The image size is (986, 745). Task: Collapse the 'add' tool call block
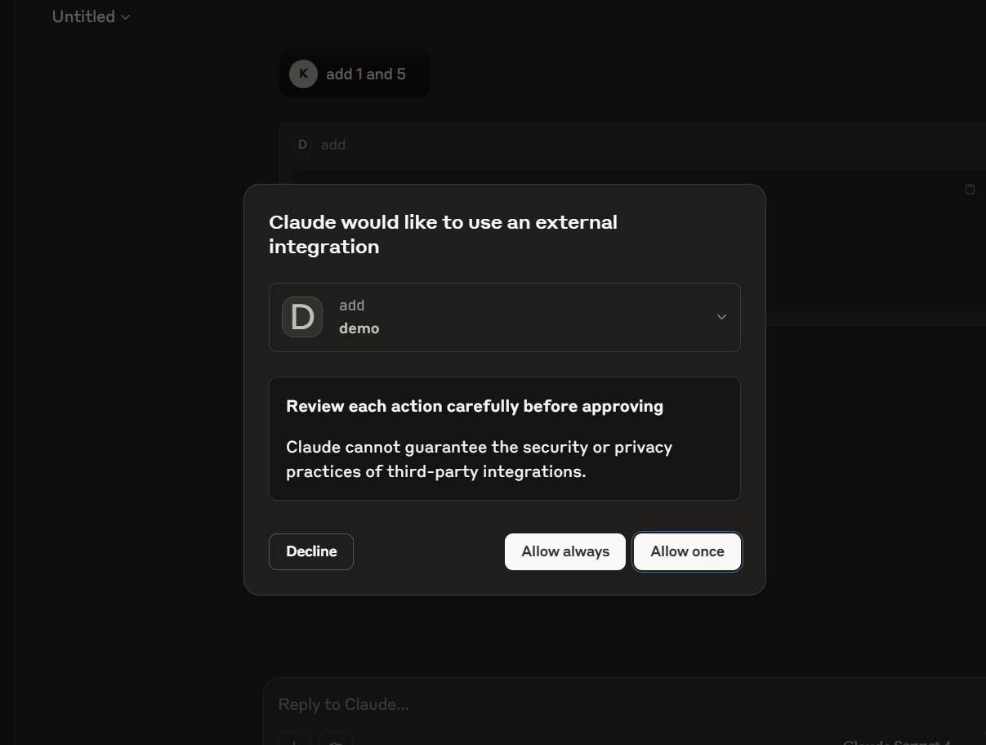[x=332, y=144]
